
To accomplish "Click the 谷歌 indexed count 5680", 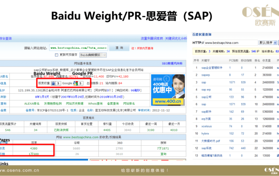I will pyautogui.click(x=76, y=149).
